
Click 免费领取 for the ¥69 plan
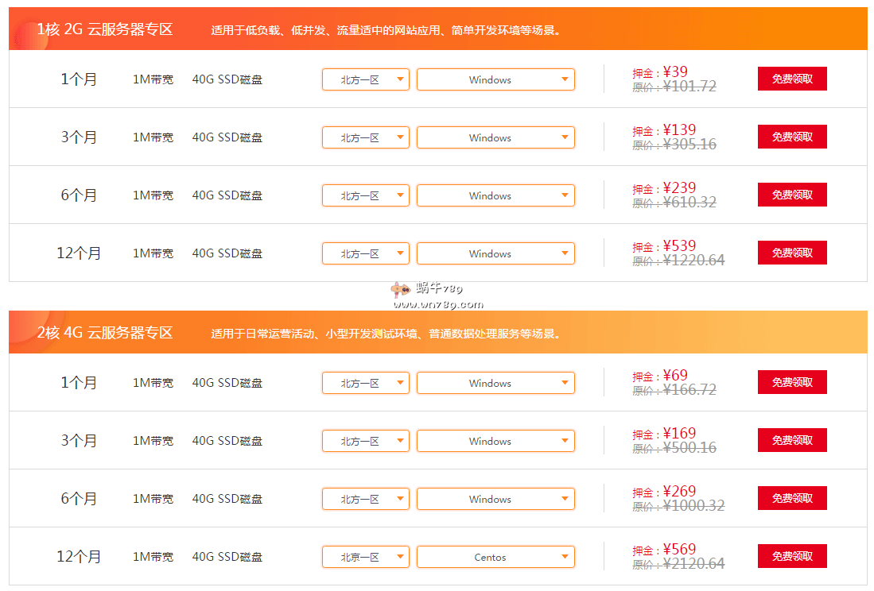click(792, 382)
